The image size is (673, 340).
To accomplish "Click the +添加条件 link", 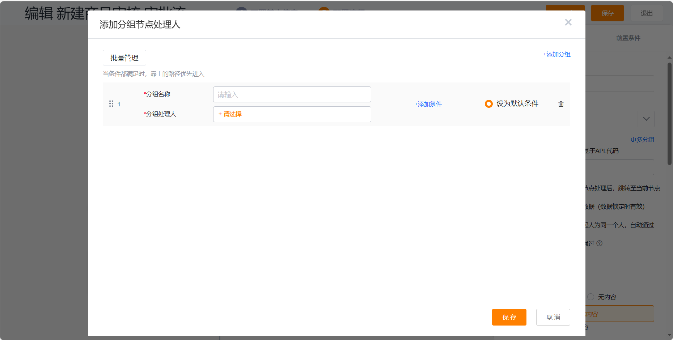I will tap(428, 104).
